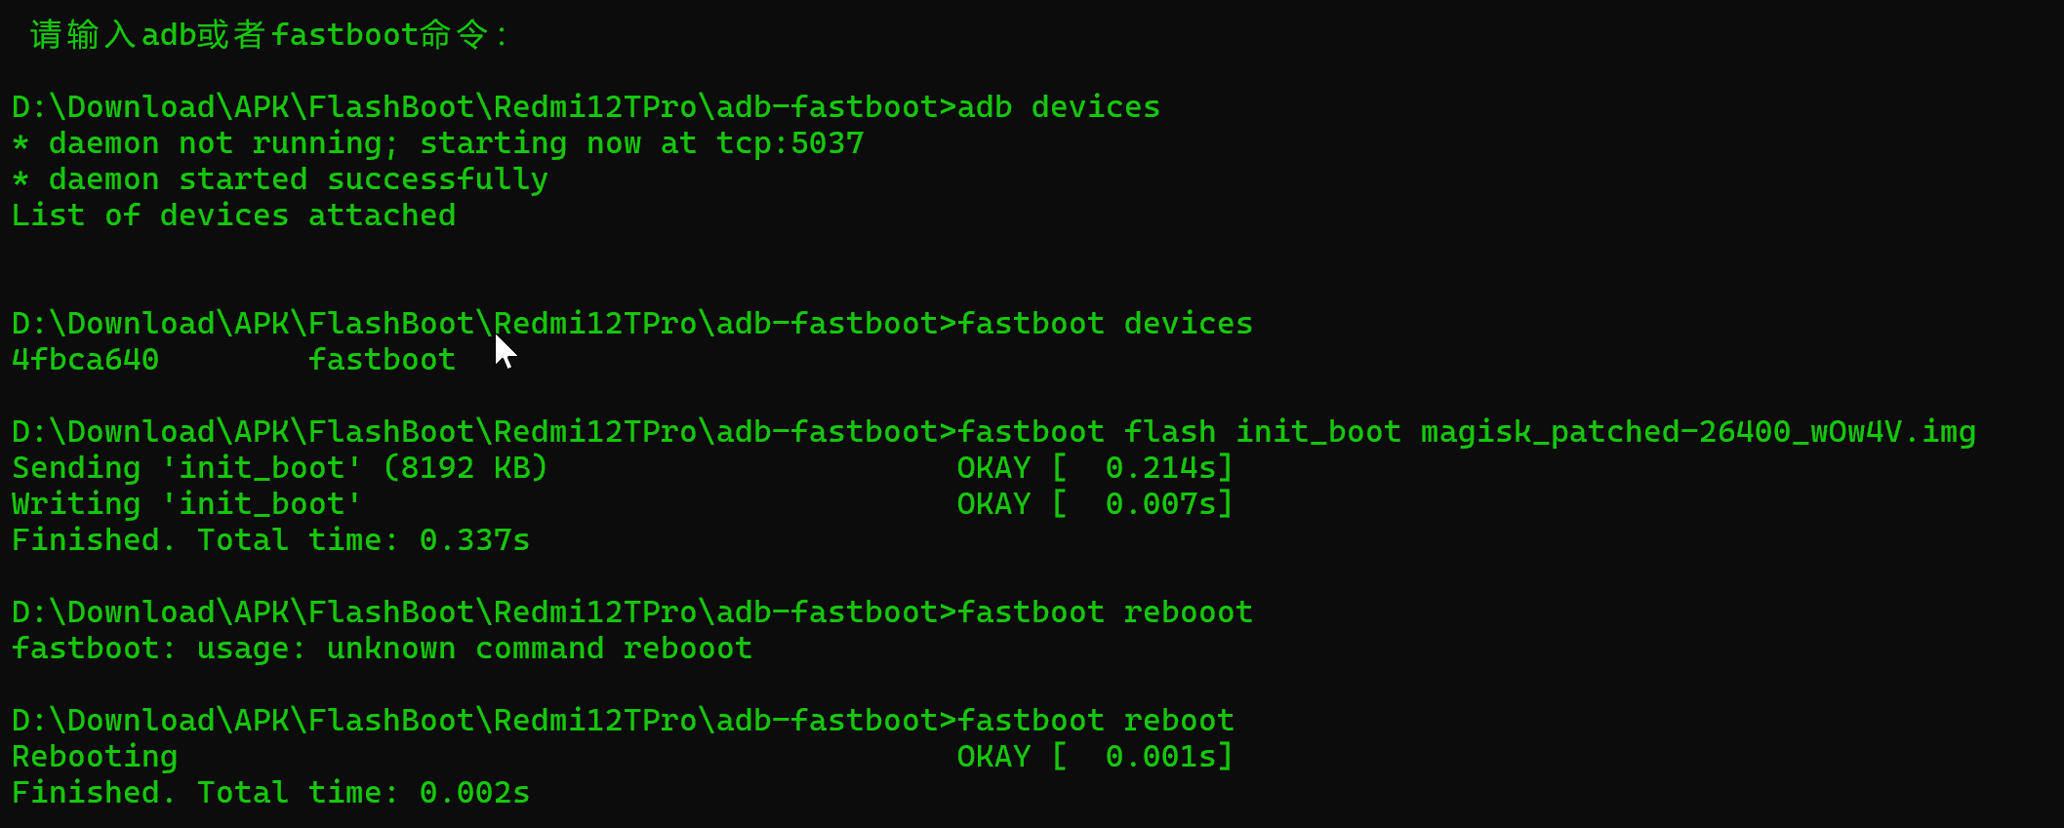Click the 'daemon started successfully' line
Image resolution: width=2064 pixels, height=828 pixels.
tap(279, 179)
